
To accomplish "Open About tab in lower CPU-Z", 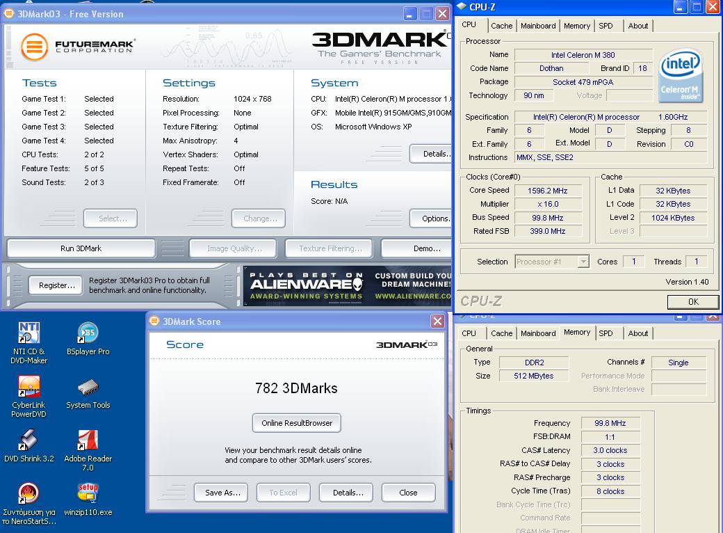I will click(638, 333).
